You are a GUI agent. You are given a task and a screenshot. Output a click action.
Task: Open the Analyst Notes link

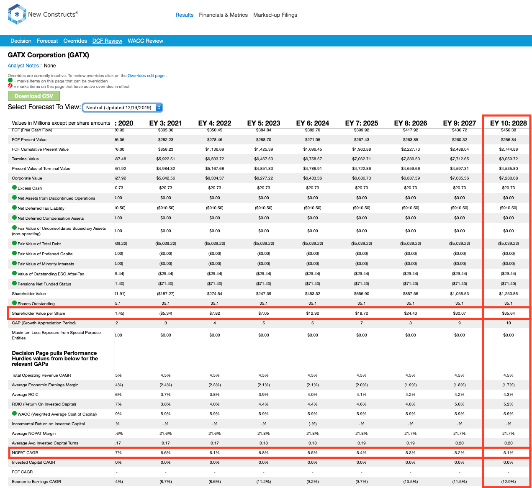point(23,66)
